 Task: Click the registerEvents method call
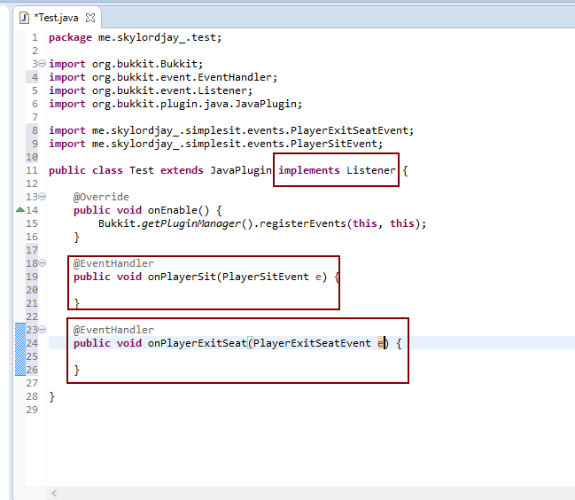click(303, 223)
